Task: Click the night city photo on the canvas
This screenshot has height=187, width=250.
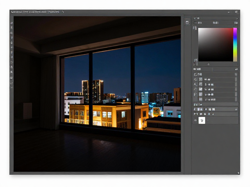Action: 97,94
